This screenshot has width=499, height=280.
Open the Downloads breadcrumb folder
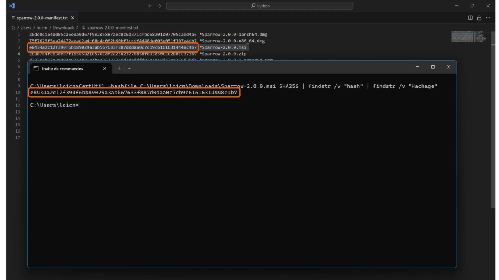pos(63,28)
